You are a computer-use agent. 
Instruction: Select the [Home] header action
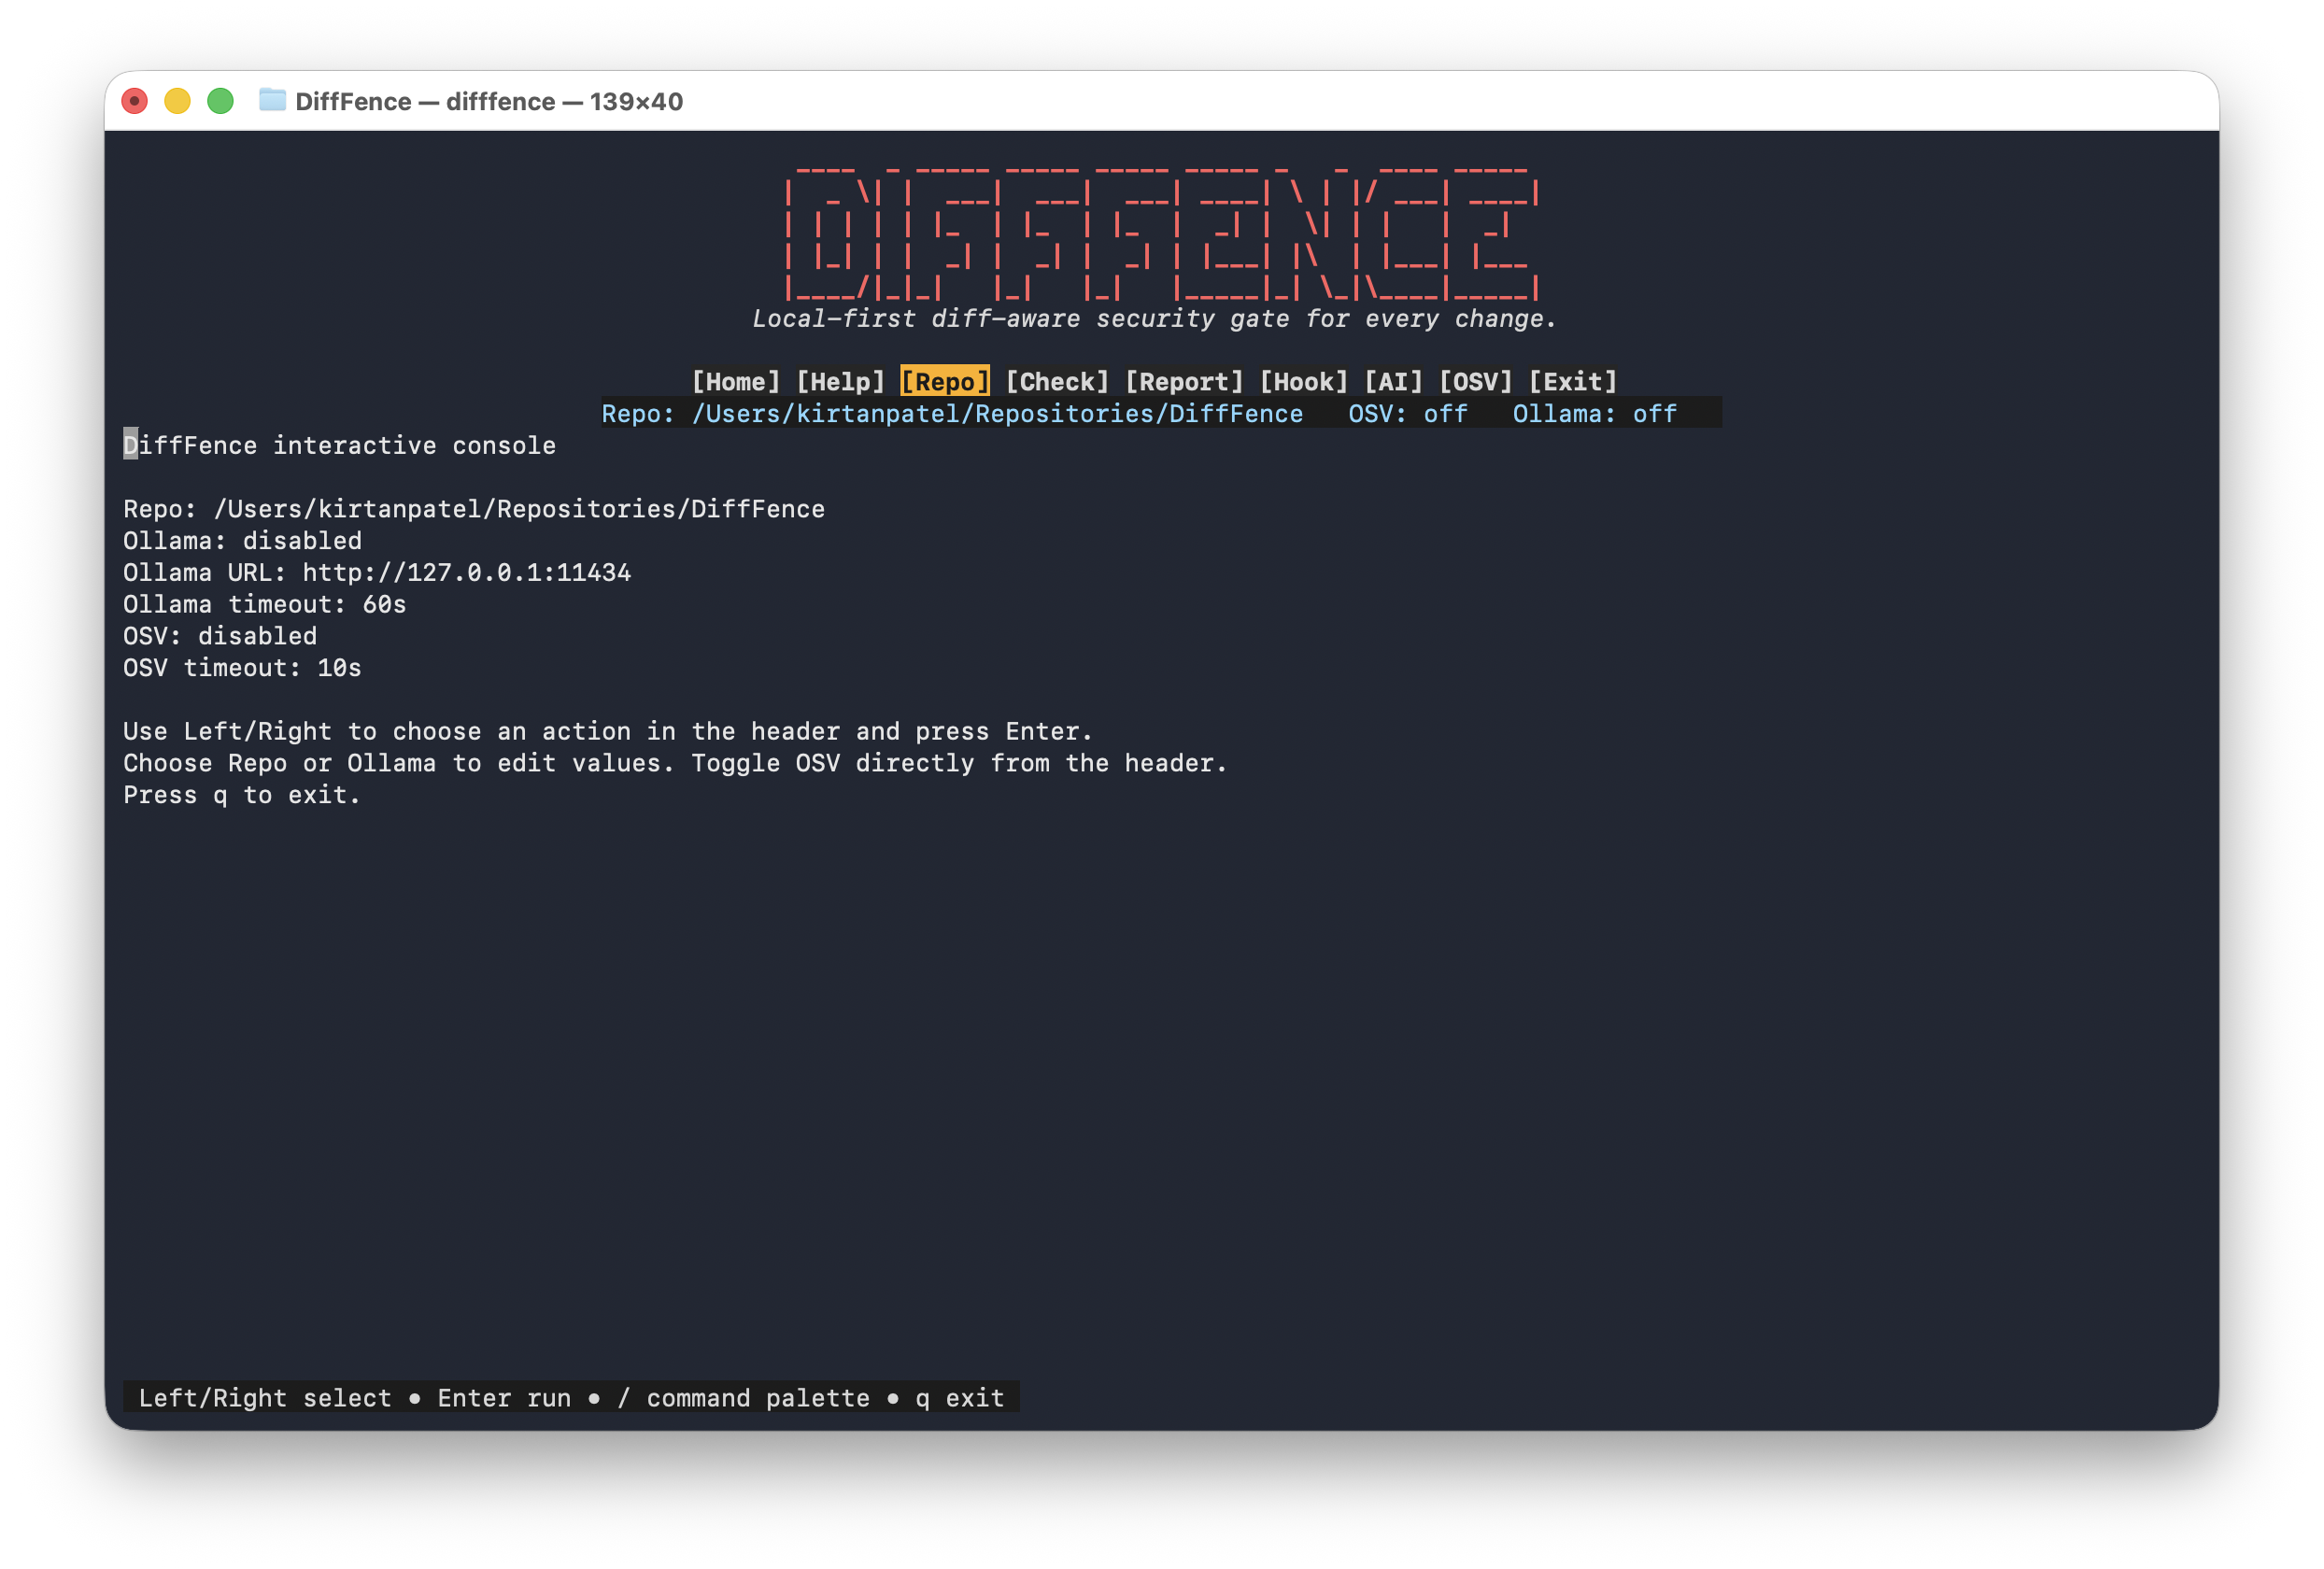tap(735, 382)
